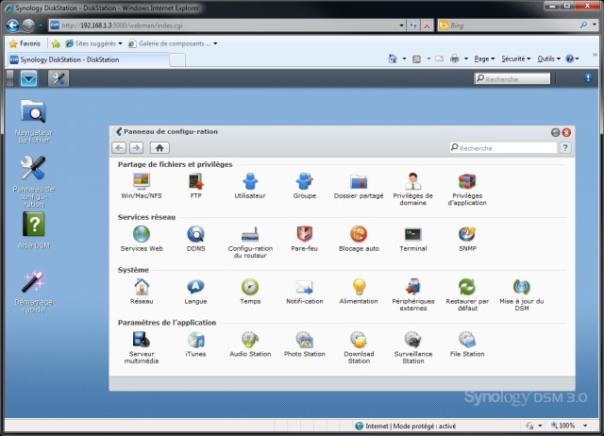
Task: Open Photo Station settings
Action: pyautogui.click(x=304, y=344)
